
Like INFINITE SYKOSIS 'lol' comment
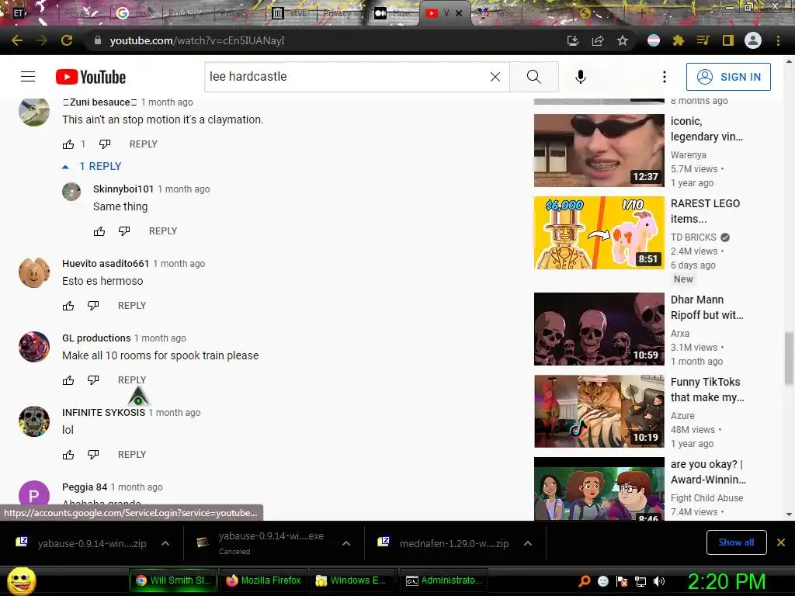coord(68,455)
